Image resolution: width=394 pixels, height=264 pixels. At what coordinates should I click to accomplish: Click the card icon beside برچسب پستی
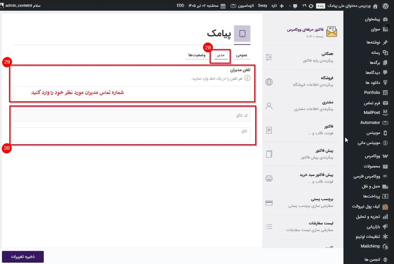pyautogui.click(x=269, y=203)
